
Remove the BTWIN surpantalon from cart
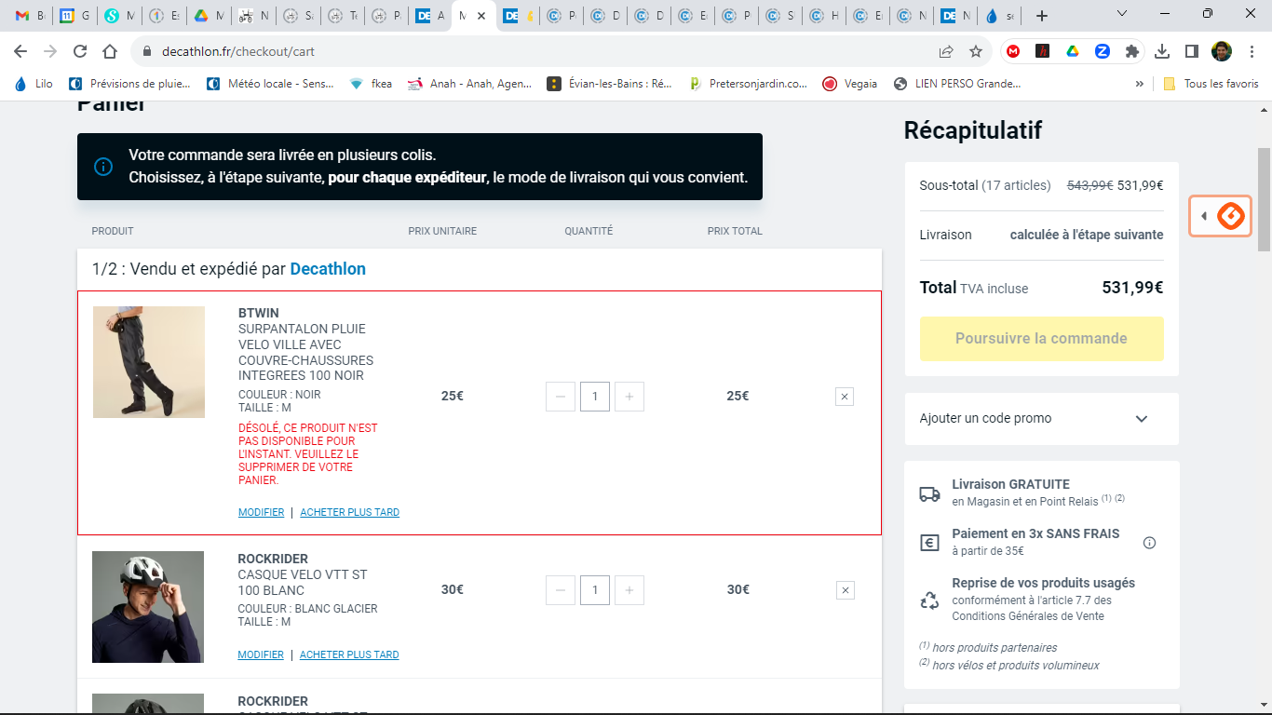(845, 397)
